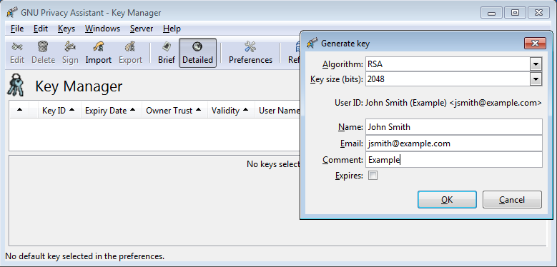Confirm key generation with OK
Viewport: 557px width, 267px height.
(447, 200)
